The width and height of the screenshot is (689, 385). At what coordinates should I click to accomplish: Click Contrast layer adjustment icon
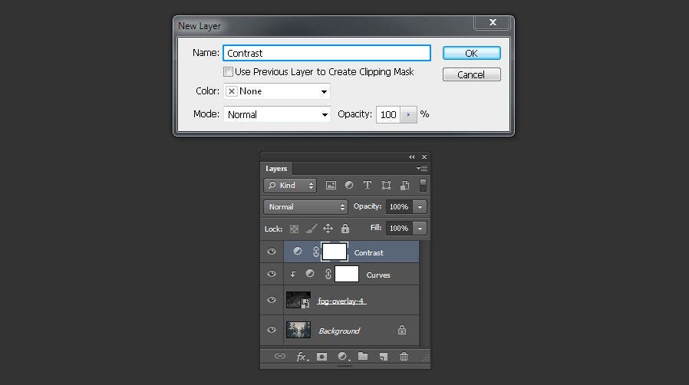click(x=298, y=251)
